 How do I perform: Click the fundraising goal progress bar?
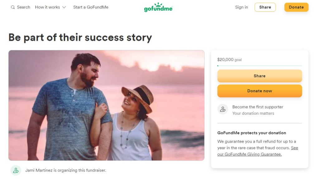click(259, 66)
